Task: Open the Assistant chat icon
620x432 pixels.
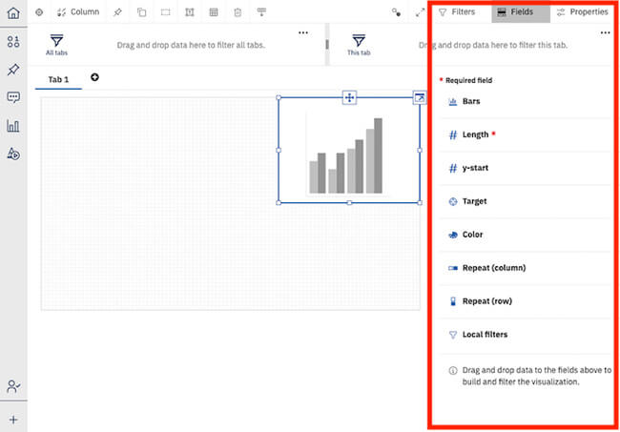Action: tap(13, 97)
